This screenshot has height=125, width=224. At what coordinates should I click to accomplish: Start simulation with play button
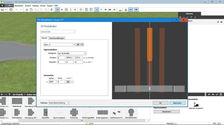[x=101, y=10]
